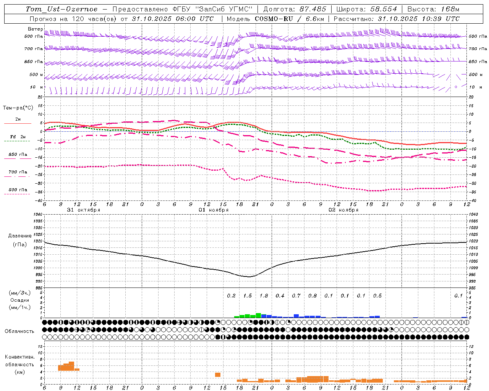Click the 500 гПа temperature legend entry

[18, 190]
